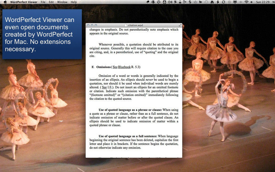Open the display mirroring menu bar icon
275x172 pixels.
(235, 2)
